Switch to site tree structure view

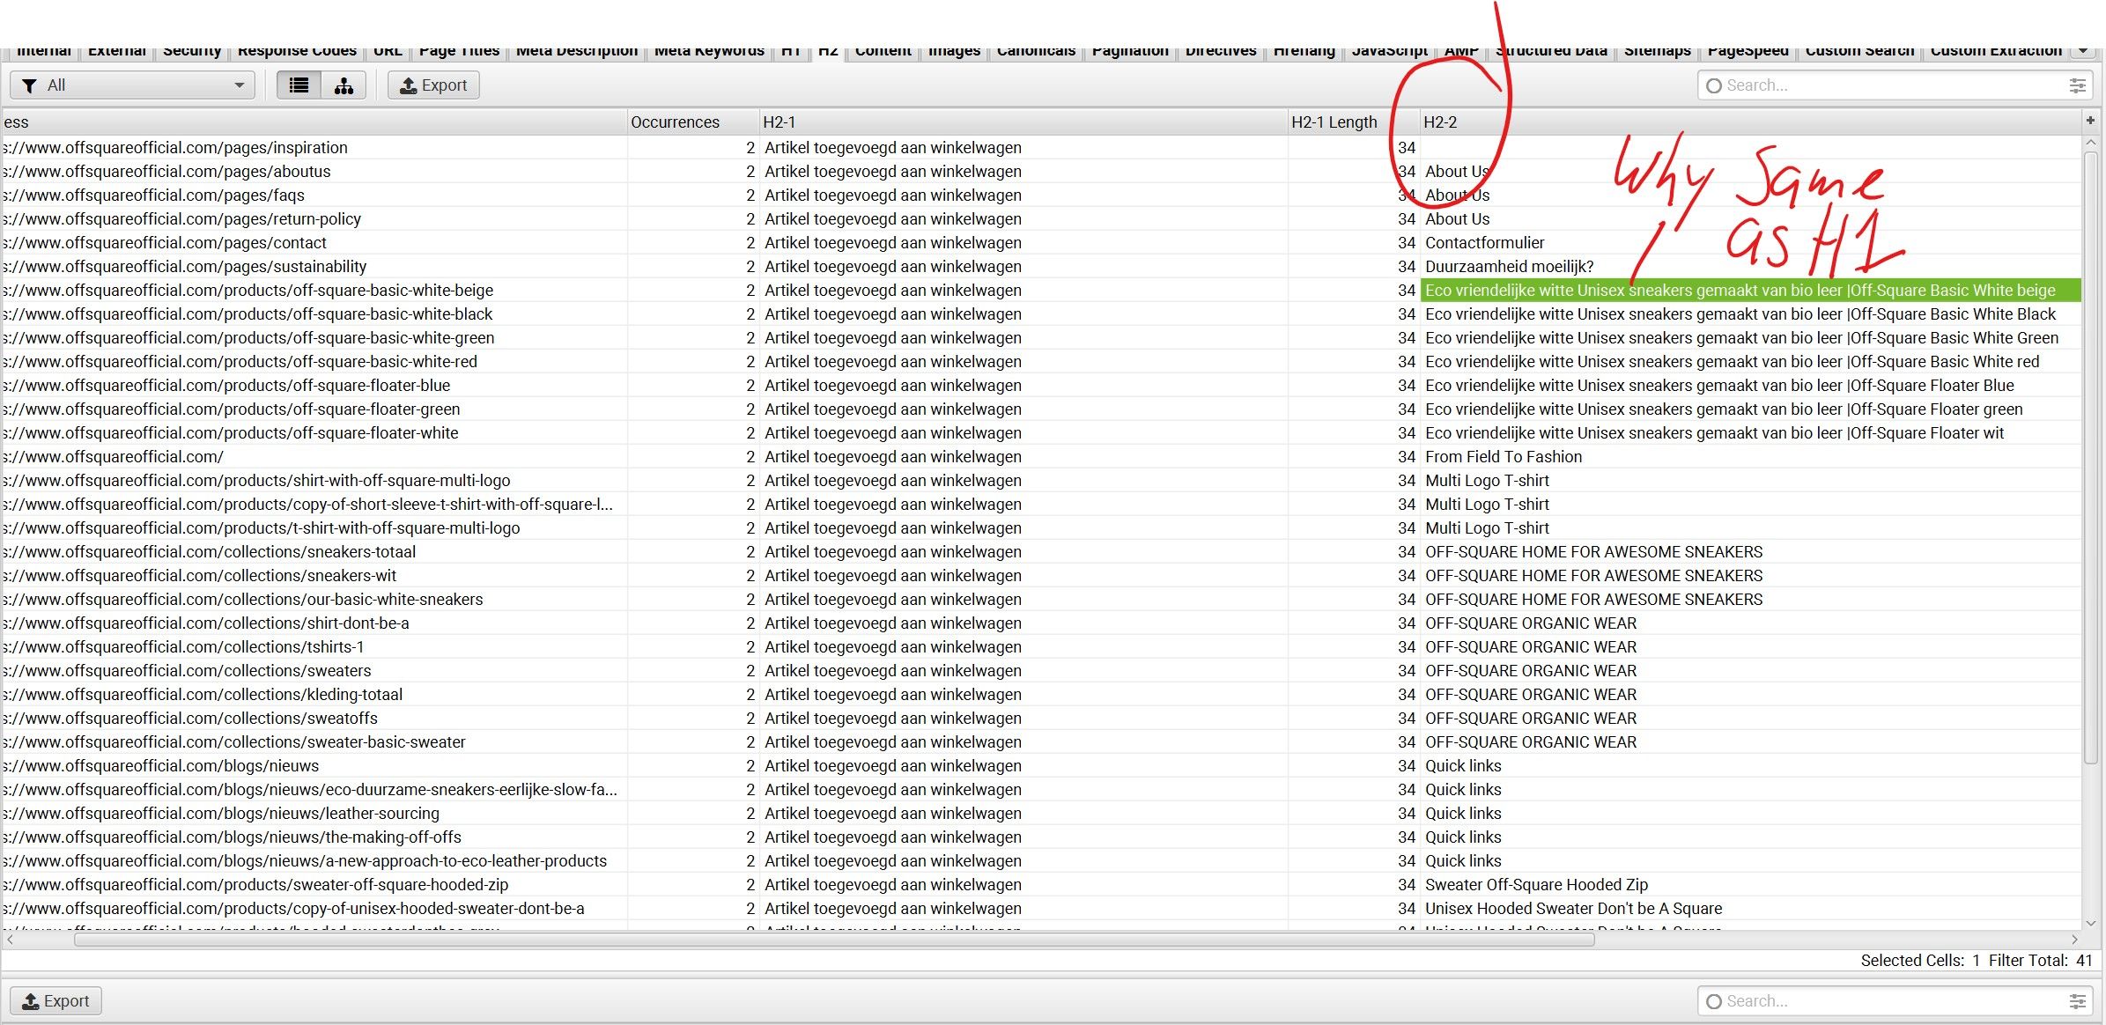pyautogui.click(x=344, y=85)
